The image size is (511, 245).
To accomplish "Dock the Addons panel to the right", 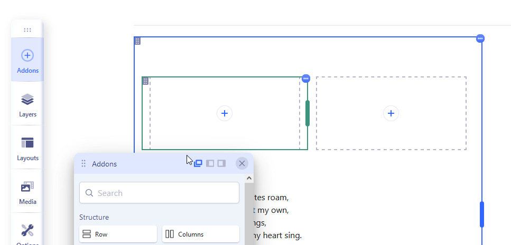I will [221, 163].
